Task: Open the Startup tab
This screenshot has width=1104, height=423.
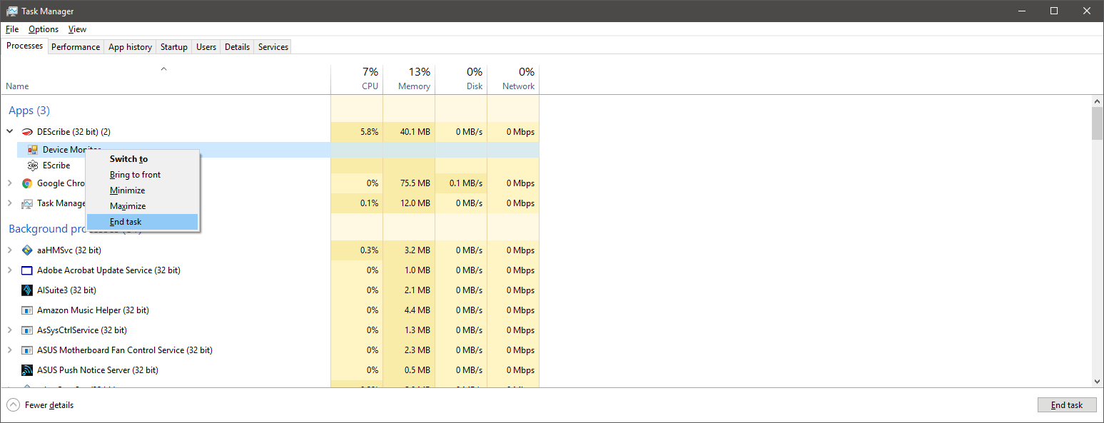Action: coord(174,47)
